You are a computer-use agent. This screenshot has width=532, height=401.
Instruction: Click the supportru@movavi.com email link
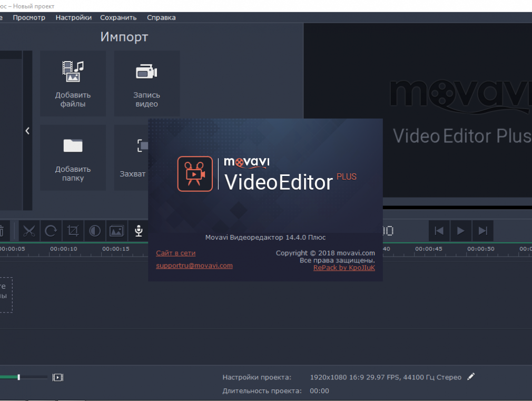(194, 266)
